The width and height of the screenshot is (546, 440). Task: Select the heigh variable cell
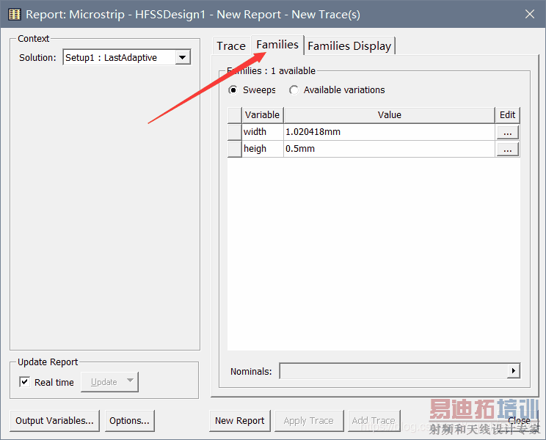click(263, 149)
